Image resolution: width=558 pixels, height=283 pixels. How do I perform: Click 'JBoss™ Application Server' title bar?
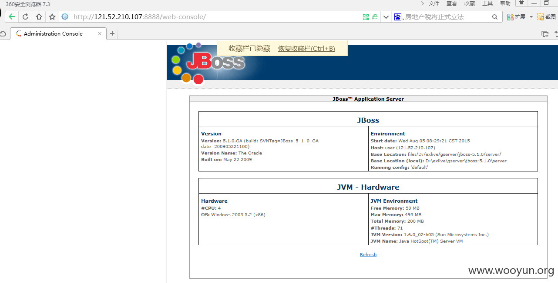(x=368, y=99)
